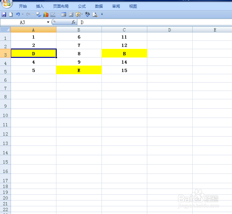Undo the last action
Screen dimensions: 232x214
[18, 14]
